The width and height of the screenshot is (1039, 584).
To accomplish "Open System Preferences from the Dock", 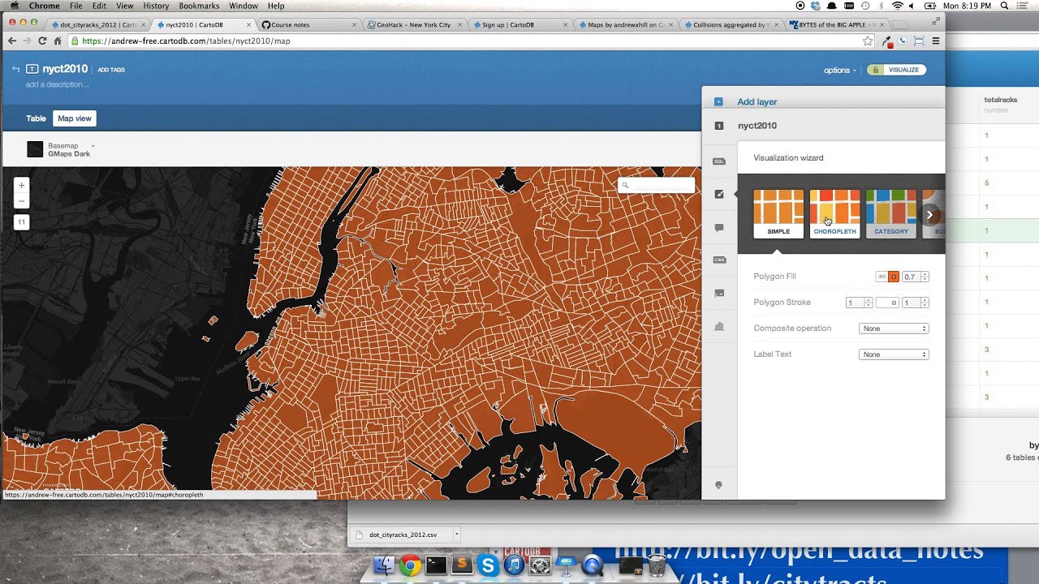I will pos(540,565).
